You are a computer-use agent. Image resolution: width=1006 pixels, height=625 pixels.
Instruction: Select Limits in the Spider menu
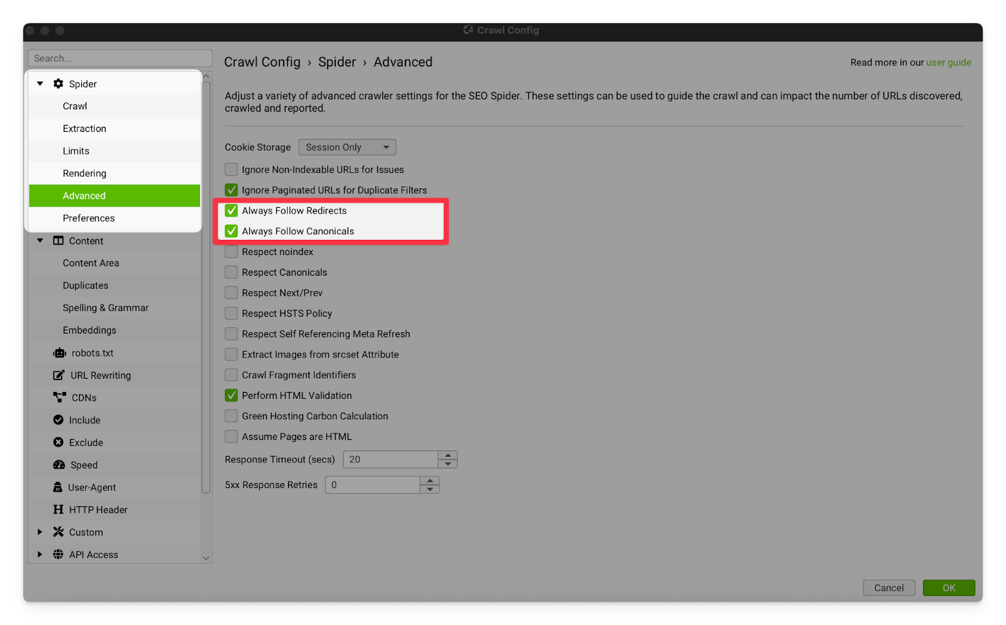click(76, 151)
